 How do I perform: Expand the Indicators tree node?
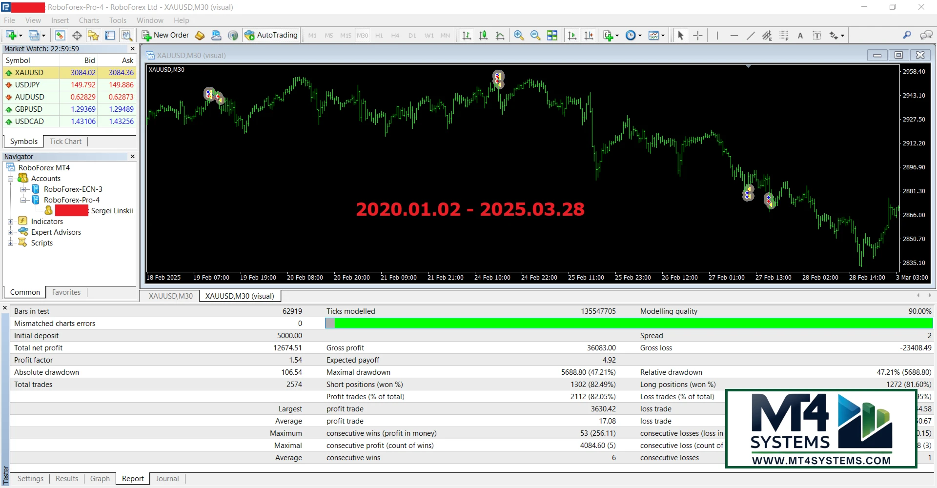pos(11,222)
